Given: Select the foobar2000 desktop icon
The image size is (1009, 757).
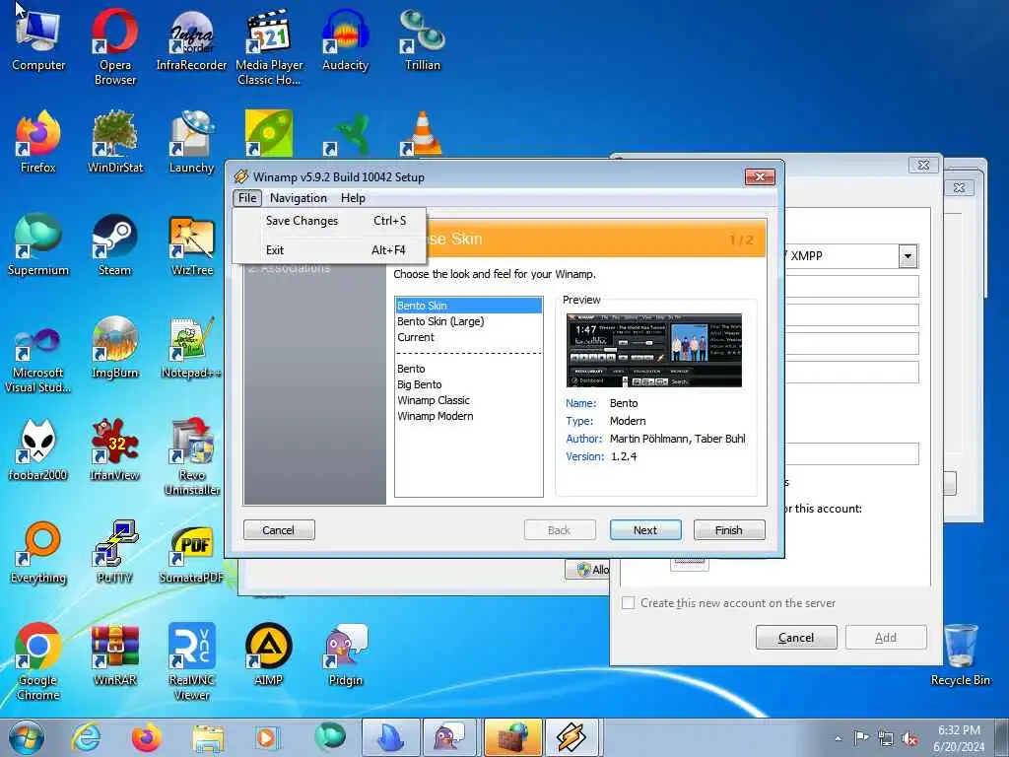Looking at the screenshot, I should pos(38,449).
